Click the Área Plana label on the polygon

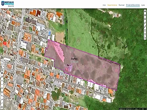(74, 59)
